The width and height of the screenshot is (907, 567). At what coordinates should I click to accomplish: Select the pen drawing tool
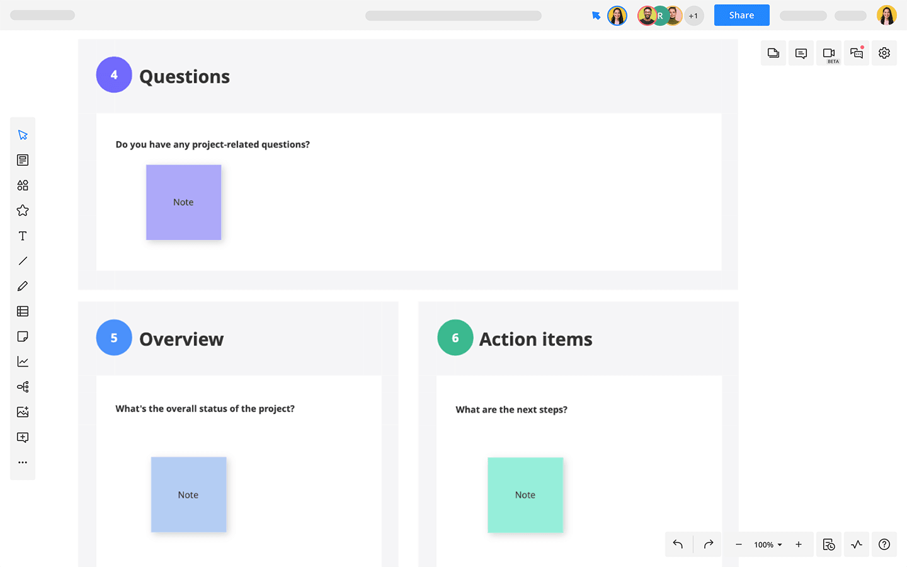pyautogui.click(x=23, y=286)
